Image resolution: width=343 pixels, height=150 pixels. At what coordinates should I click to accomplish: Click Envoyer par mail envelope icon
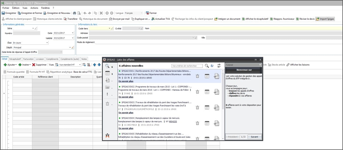111,19
